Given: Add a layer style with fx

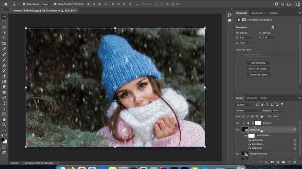Looking at the screenshot, I should tap(267, 162).
